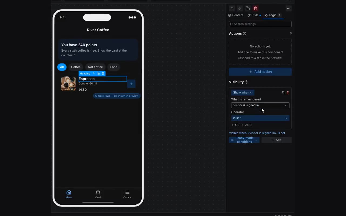Click the 'You have 240 points' card heading

(x=79, y=45)
